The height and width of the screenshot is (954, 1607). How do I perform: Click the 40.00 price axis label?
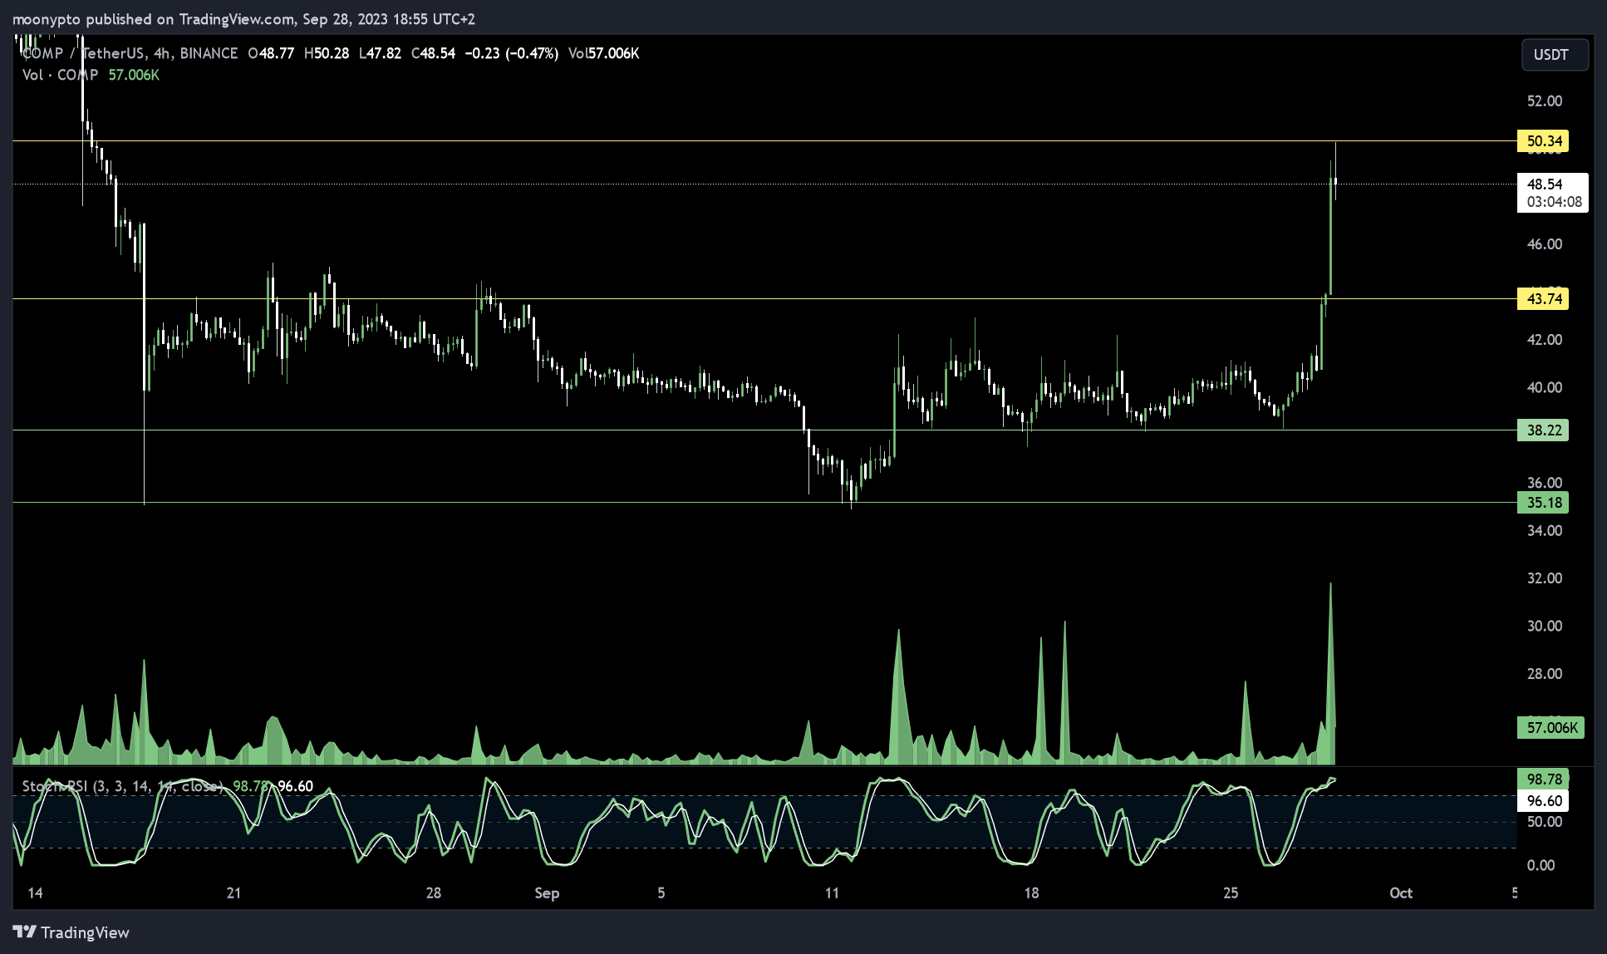(1545, 387)
